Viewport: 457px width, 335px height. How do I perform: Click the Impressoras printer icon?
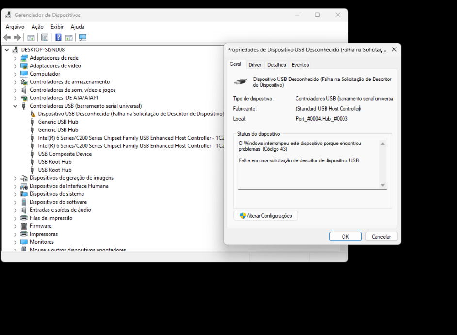tap(24, 234)
